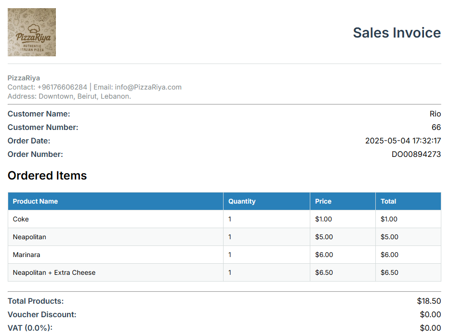The width and height of the screenshot is (450, 335).
Task: Click the Ordered Items heading
Action: 47,176
